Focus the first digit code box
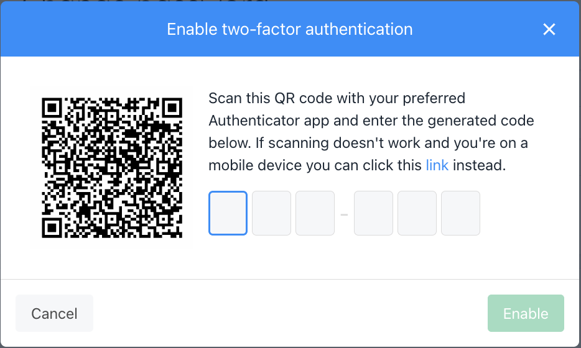The height and width of the screenshot is (348, 581). pos(228,213)
